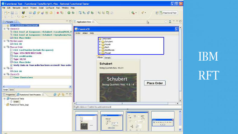Click the green Run script toolbar icon

pyautogui.click(x=69, y=13)
